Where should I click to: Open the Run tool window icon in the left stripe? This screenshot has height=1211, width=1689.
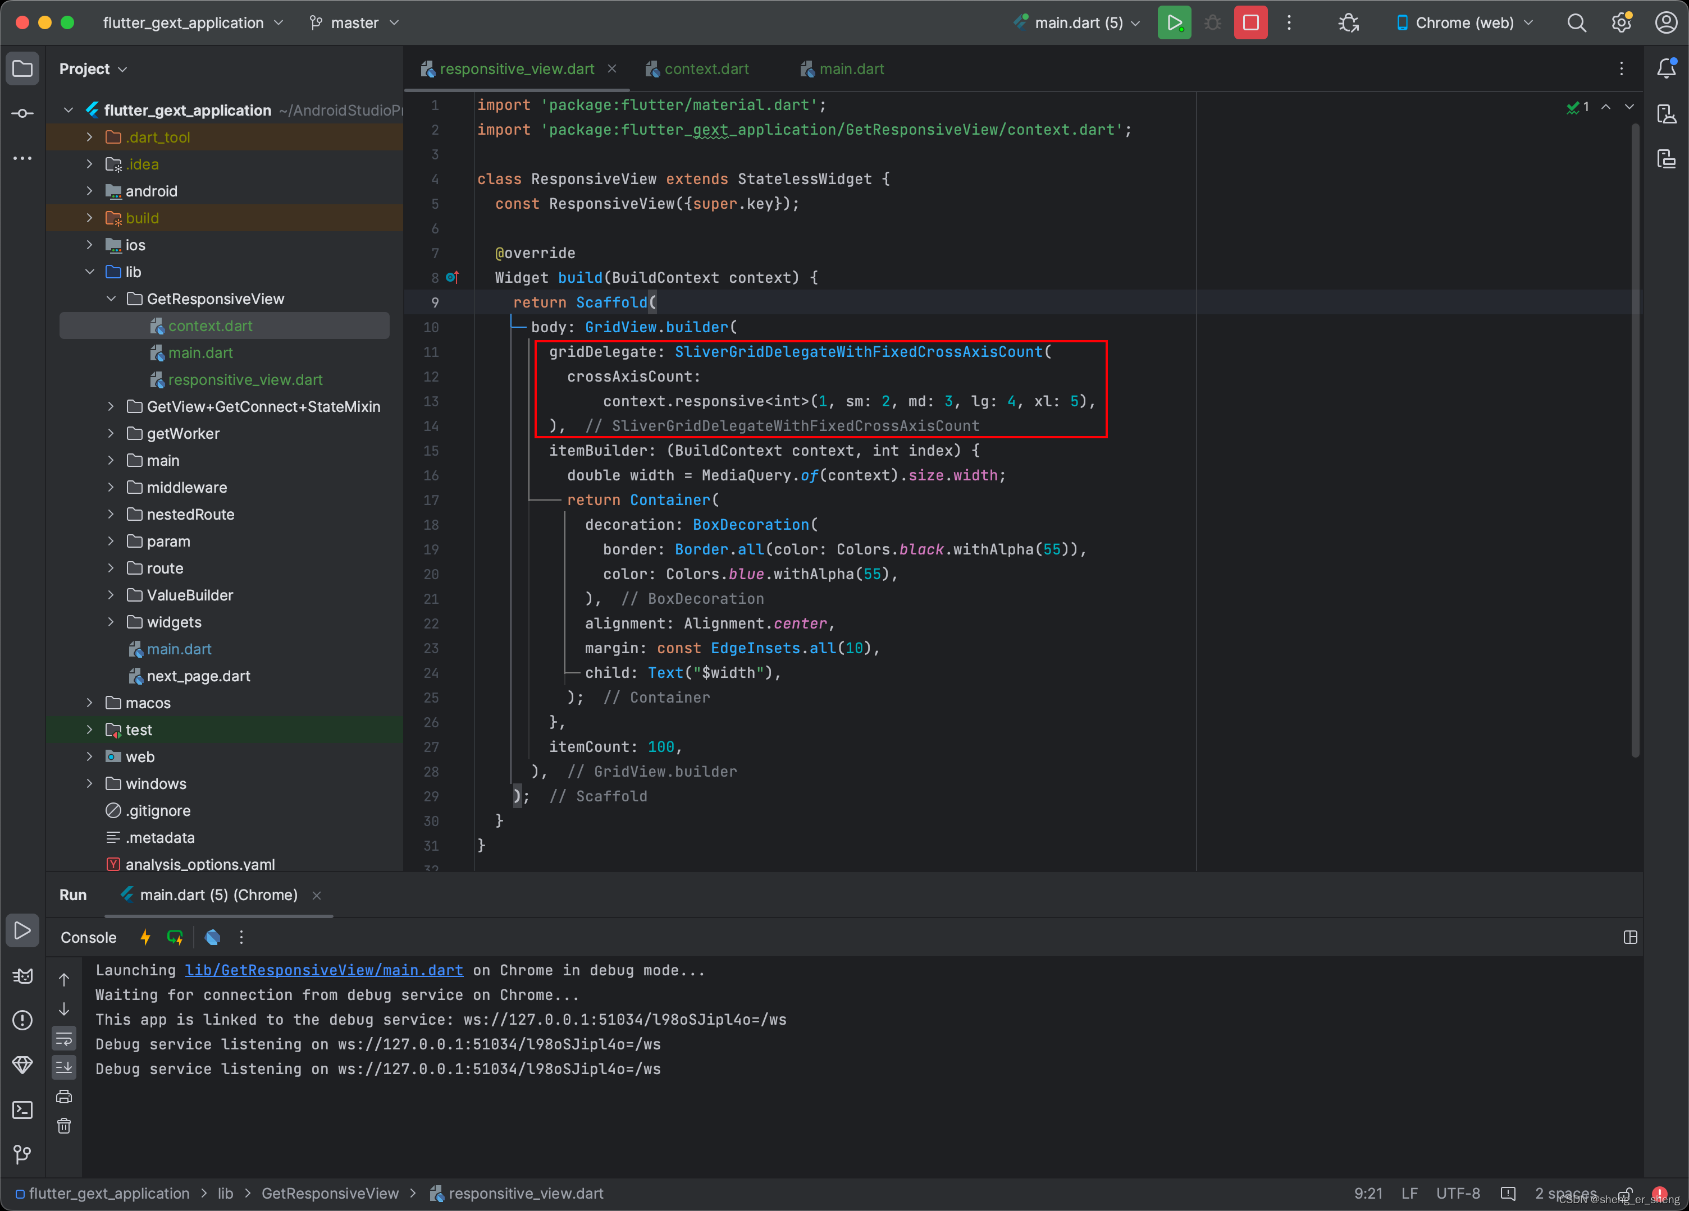tap(22, 930)
